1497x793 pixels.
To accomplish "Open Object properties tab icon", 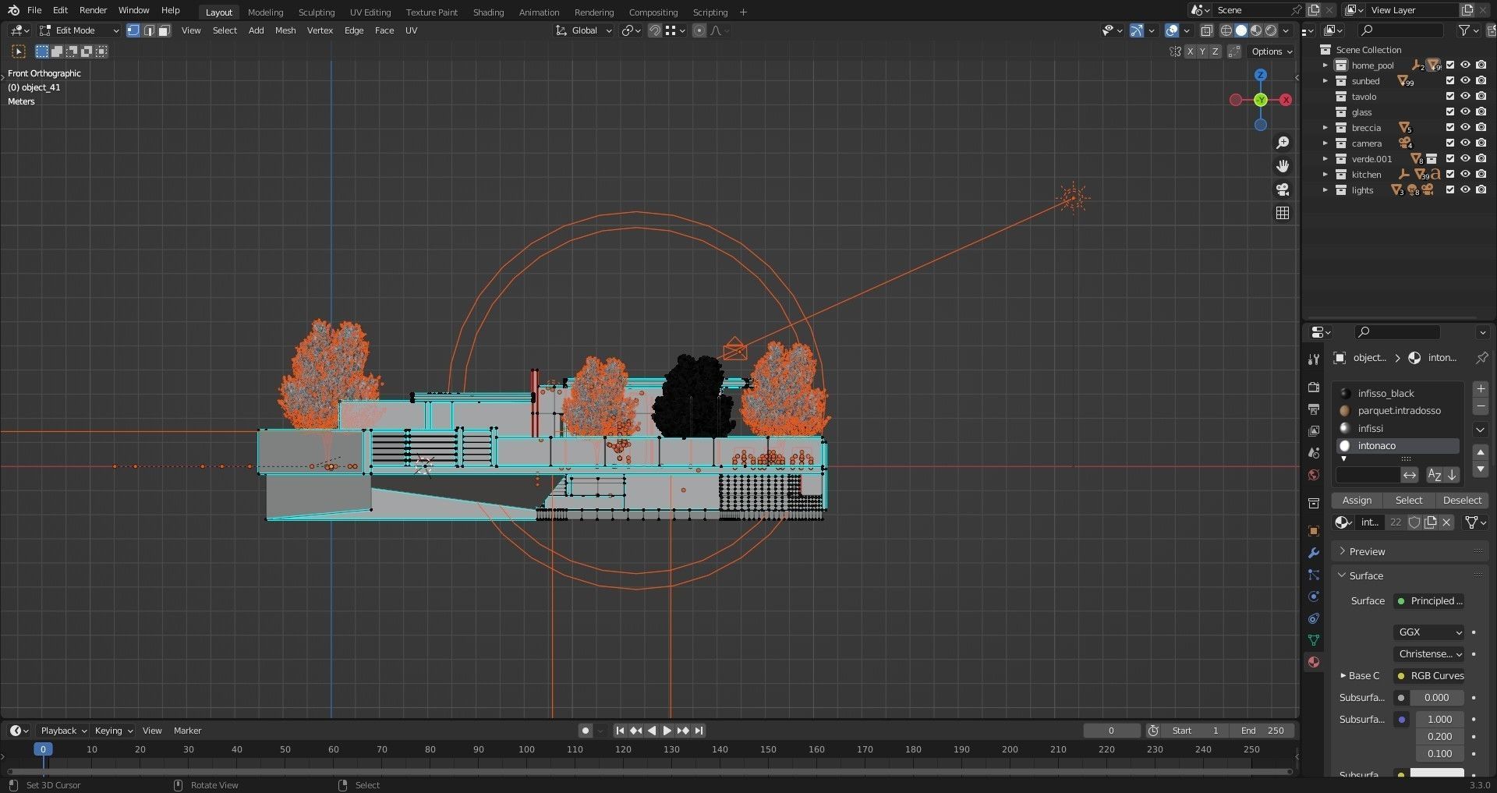I will click(x=1314, y=531).
